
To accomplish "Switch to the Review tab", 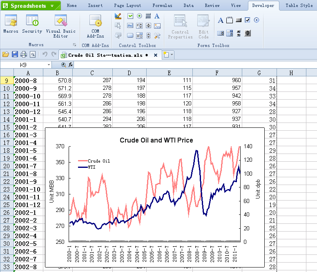I will pos(212,5).
